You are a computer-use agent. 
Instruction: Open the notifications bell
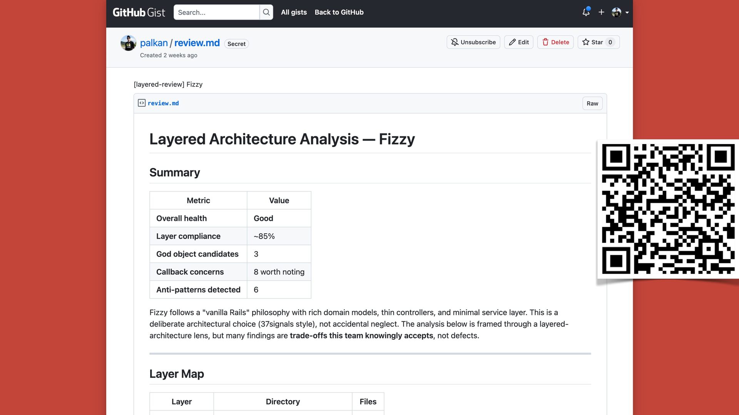click(586, 12)
